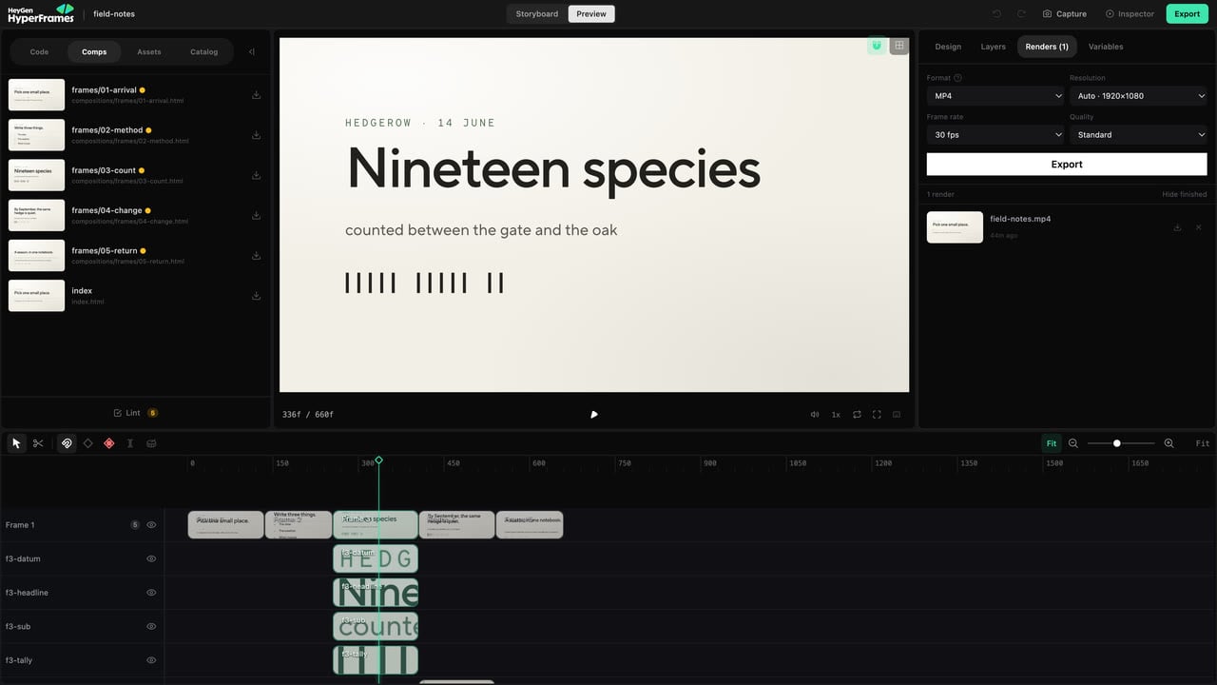
Task: Remove the field-notes.mp4 render entry
Action: point(1198,227)
